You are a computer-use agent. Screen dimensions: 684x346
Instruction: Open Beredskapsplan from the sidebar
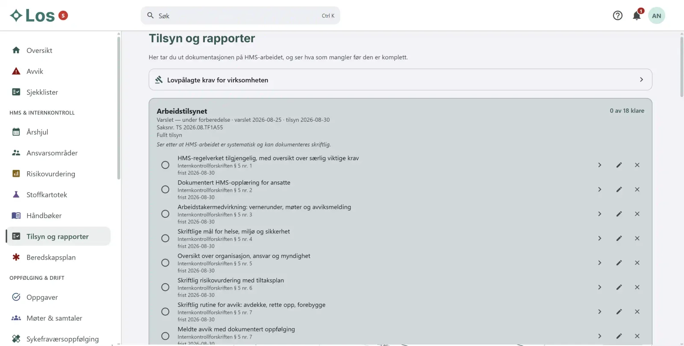(x=58, y=258)
